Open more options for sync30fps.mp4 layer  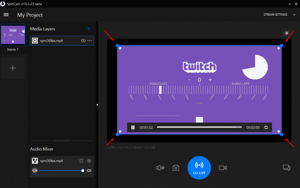[90, 41]
